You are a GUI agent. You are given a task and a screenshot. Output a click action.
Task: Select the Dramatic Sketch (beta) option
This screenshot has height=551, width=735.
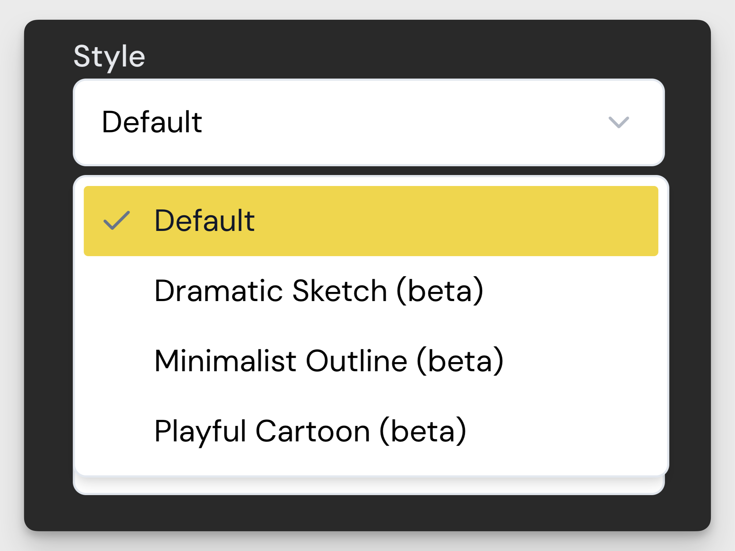coord(318,291)
